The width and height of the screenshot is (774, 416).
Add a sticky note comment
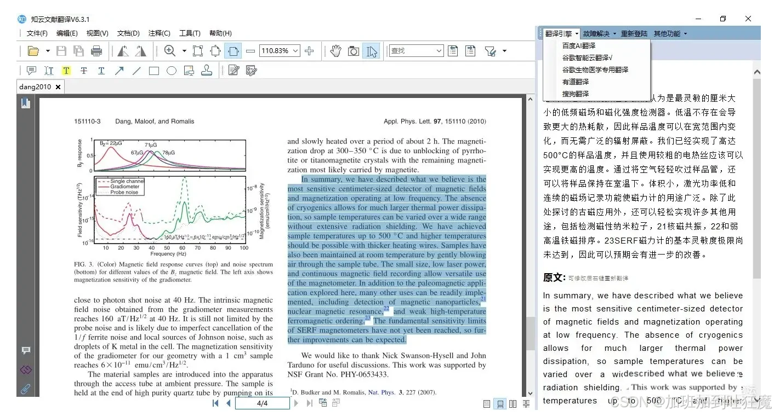tap(31, 71)
